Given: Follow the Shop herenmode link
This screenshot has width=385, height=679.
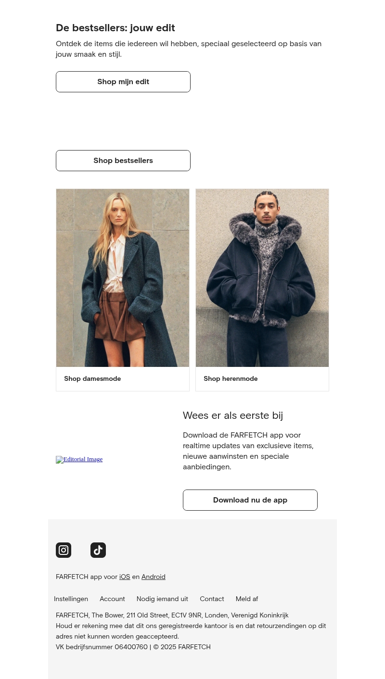Looking at the screenshot, I should pos(231,379).
